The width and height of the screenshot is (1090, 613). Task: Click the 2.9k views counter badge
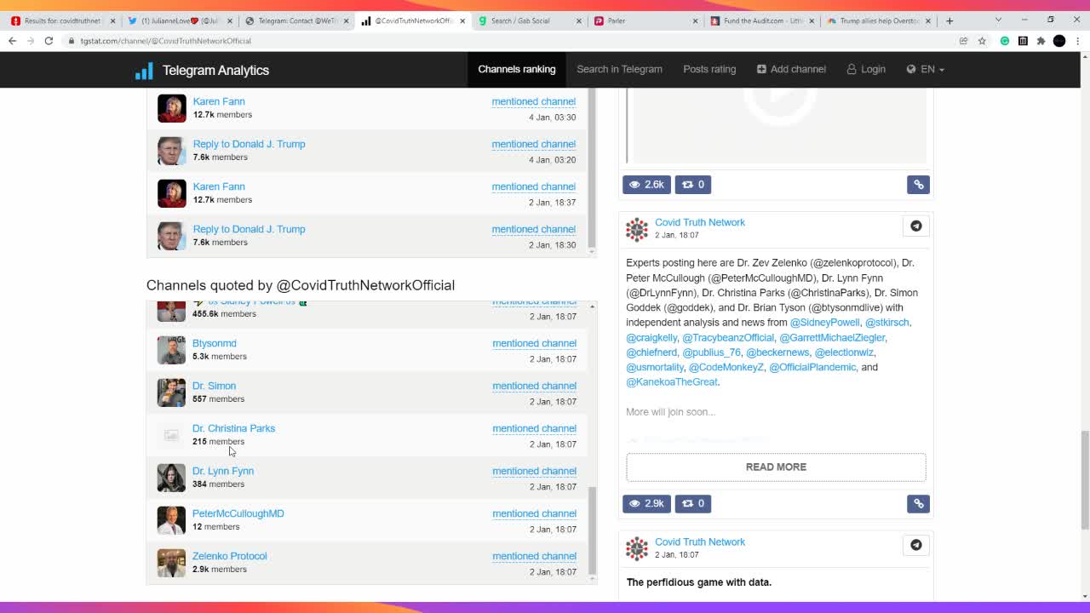click(x=646, y=504)
